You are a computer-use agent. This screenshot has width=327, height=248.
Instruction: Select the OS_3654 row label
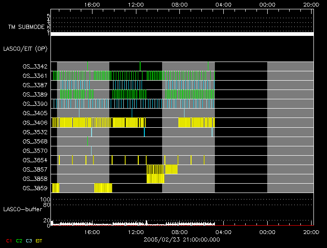pyautogui.click(x=35, y=160)
